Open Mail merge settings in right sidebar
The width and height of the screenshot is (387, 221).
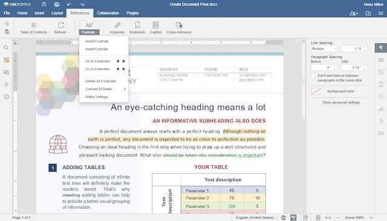click(x=381, y=133)
